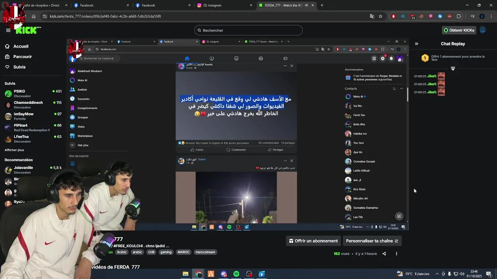497x279 pixels.
Task: Open Chrome from the Windows taskbar
Action: coord(198,274)
